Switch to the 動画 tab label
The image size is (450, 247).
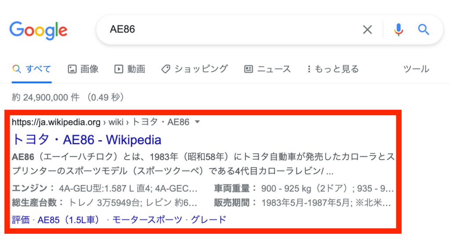pyautogui.click(x=136, y=69)
